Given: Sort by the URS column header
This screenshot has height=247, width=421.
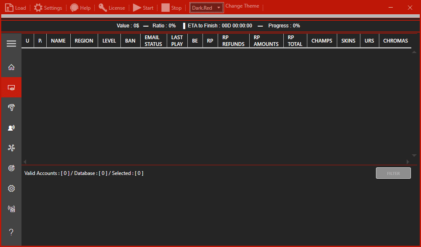Looking at the screenshot, I should (x=369, y=40).
